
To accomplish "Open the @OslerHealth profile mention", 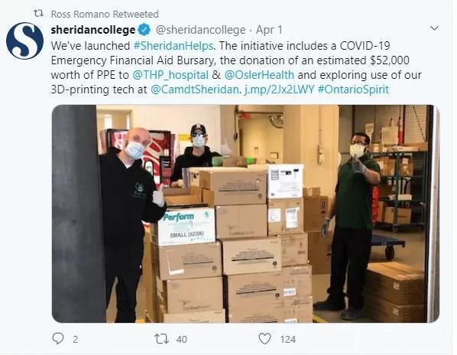I will pyautogui.click(x=259, y=75).
